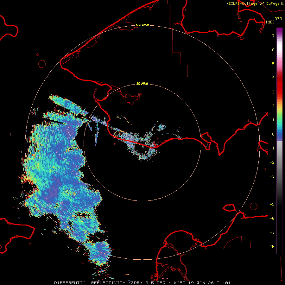Click the [dB] unit label
This screenshot has height=285, width=285.
(270, 22)
